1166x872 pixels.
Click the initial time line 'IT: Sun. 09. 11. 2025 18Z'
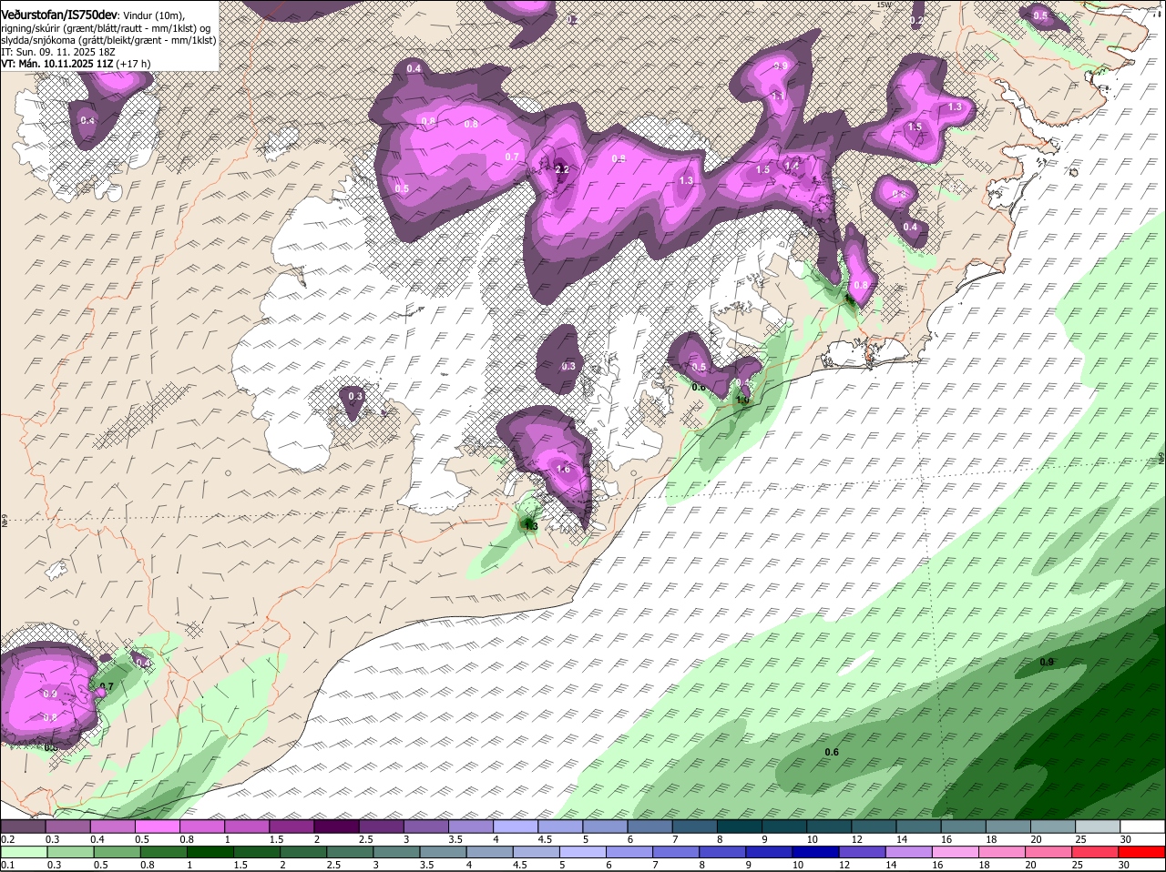point(60,52)
